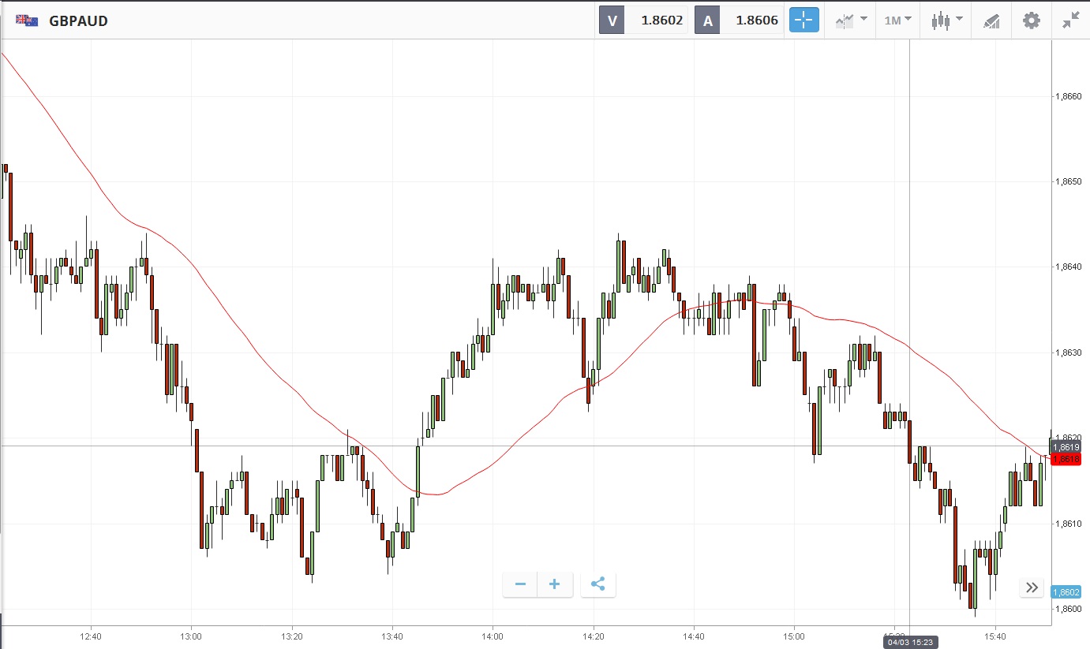Click the 14:00 time axis label
This screenshot has height=649, width=1090.
[x=493, y=636]
